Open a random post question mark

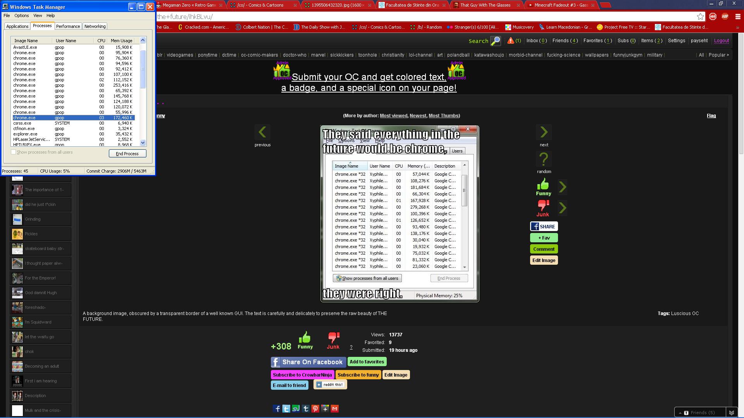(x=544, y=159)
